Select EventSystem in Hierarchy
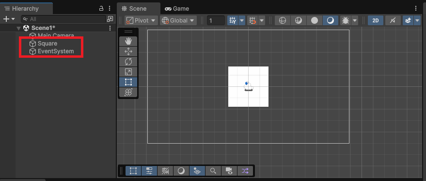This screenshot has width=426, height=181. click(x=52, y=51)
